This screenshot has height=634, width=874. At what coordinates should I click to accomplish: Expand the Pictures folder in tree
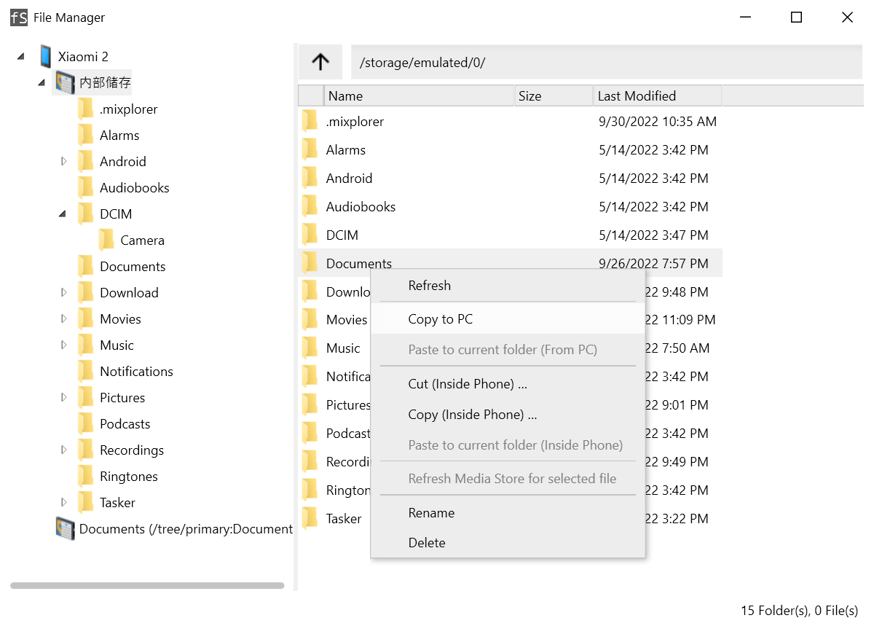pos(63,397)
